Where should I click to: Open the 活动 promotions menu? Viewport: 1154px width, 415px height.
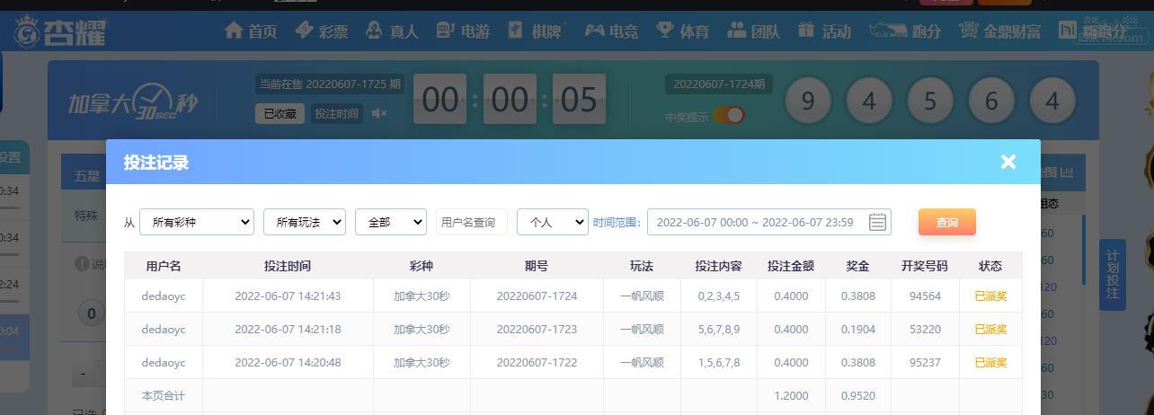point(824,31)
